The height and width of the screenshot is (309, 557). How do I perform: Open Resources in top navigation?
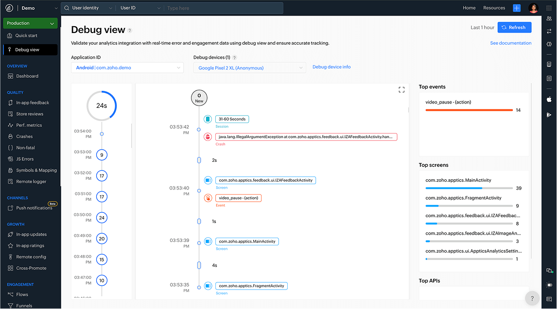point(494,8)
